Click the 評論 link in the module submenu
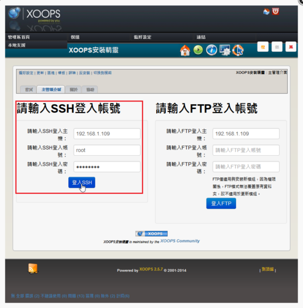The image size is (303, 308). (72, 73)
